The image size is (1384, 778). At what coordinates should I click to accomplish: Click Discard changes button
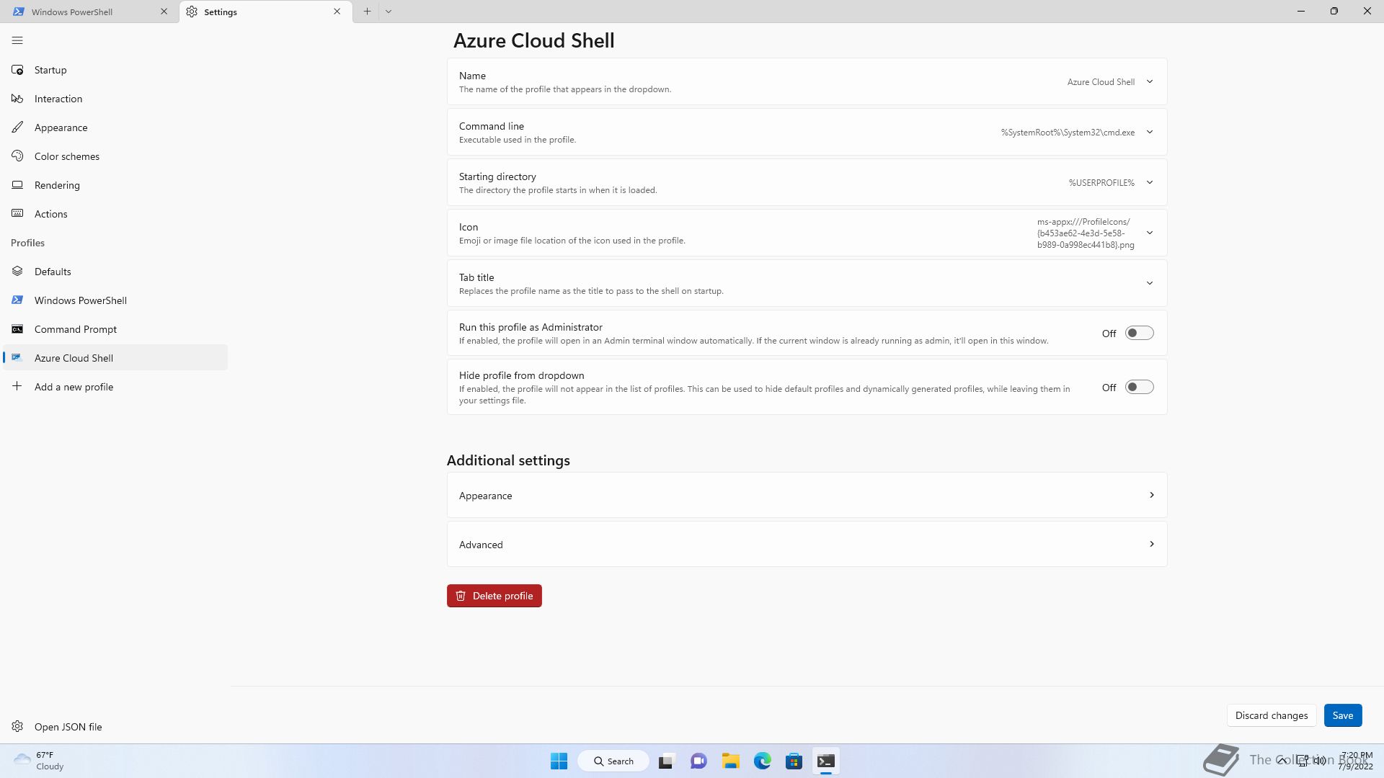(x=1272, y=715)
